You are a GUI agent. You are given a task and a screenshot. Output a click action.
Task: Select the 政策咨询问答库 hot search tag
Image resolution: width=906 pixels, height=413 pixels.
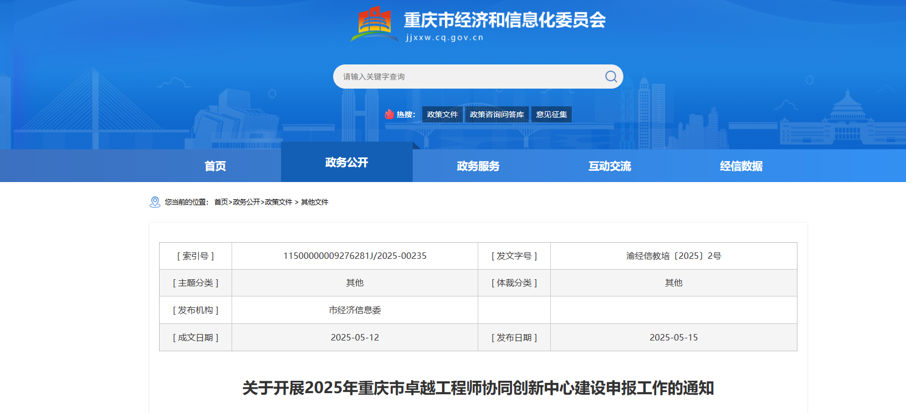click(497, 114)
